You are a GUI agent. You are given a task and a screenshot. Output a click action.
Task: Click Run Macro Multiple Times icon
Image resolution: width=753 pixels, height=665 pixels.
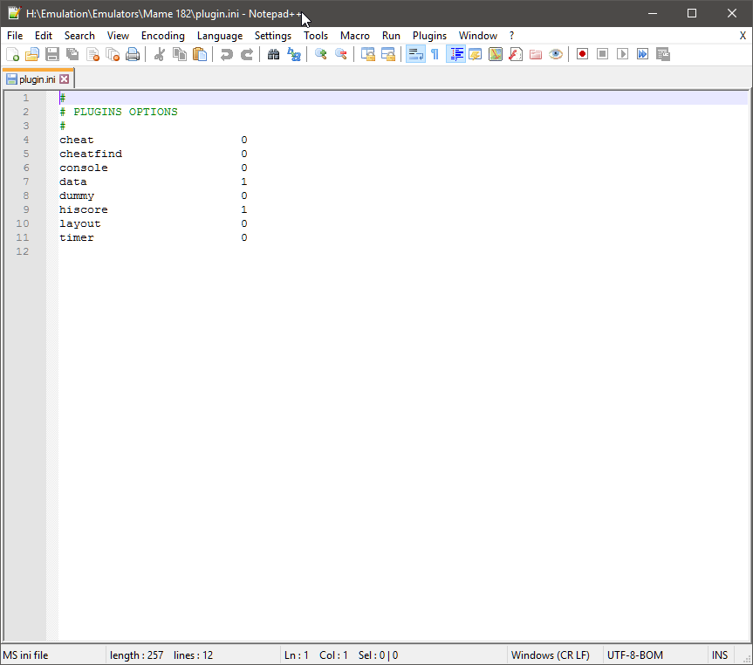click(x=643, y=54)
